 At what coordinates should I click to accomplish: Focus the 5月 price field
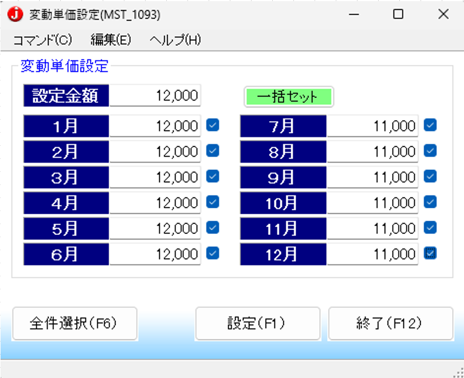155,228
